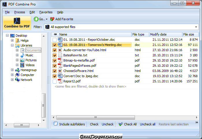202x139 pixels.
Task: Click the text file icon of BatesRewrite.txt
Action: tap(60, 55)
